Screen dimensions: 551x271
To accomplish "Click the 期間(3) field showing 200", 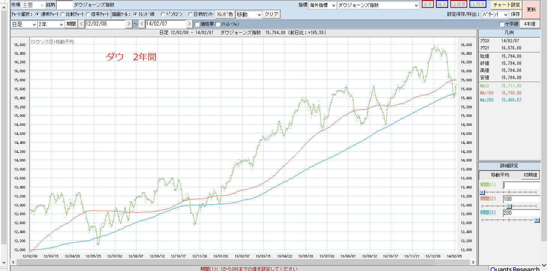I will point(521,213).
